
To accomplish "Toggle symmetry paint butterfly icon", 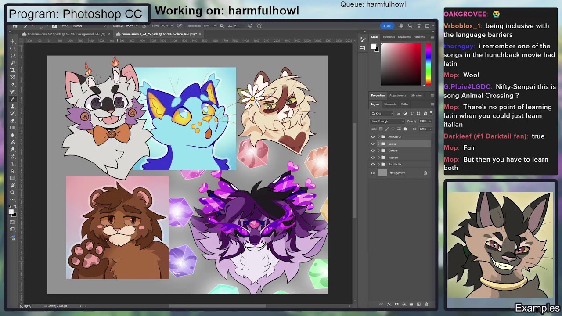I will tap(259, 25).
